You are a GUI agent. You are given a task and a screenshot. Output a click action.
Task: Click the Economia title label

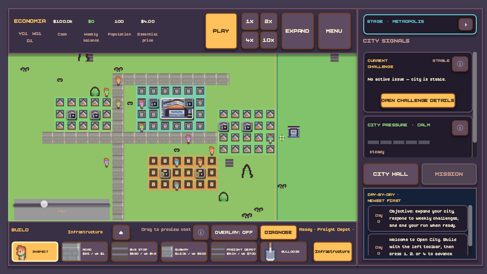(x=30, y=21)
